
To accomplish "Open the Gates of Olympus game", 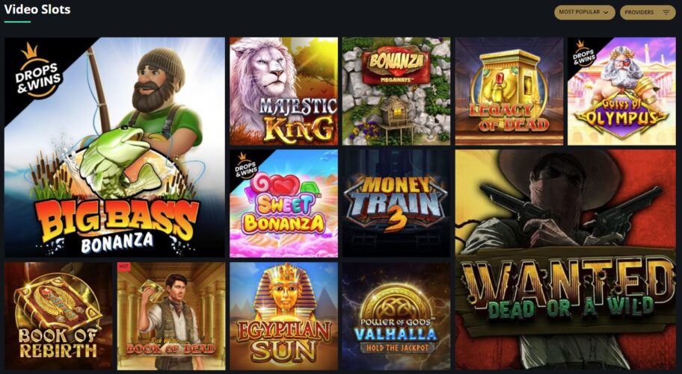I will coord(621,91).
